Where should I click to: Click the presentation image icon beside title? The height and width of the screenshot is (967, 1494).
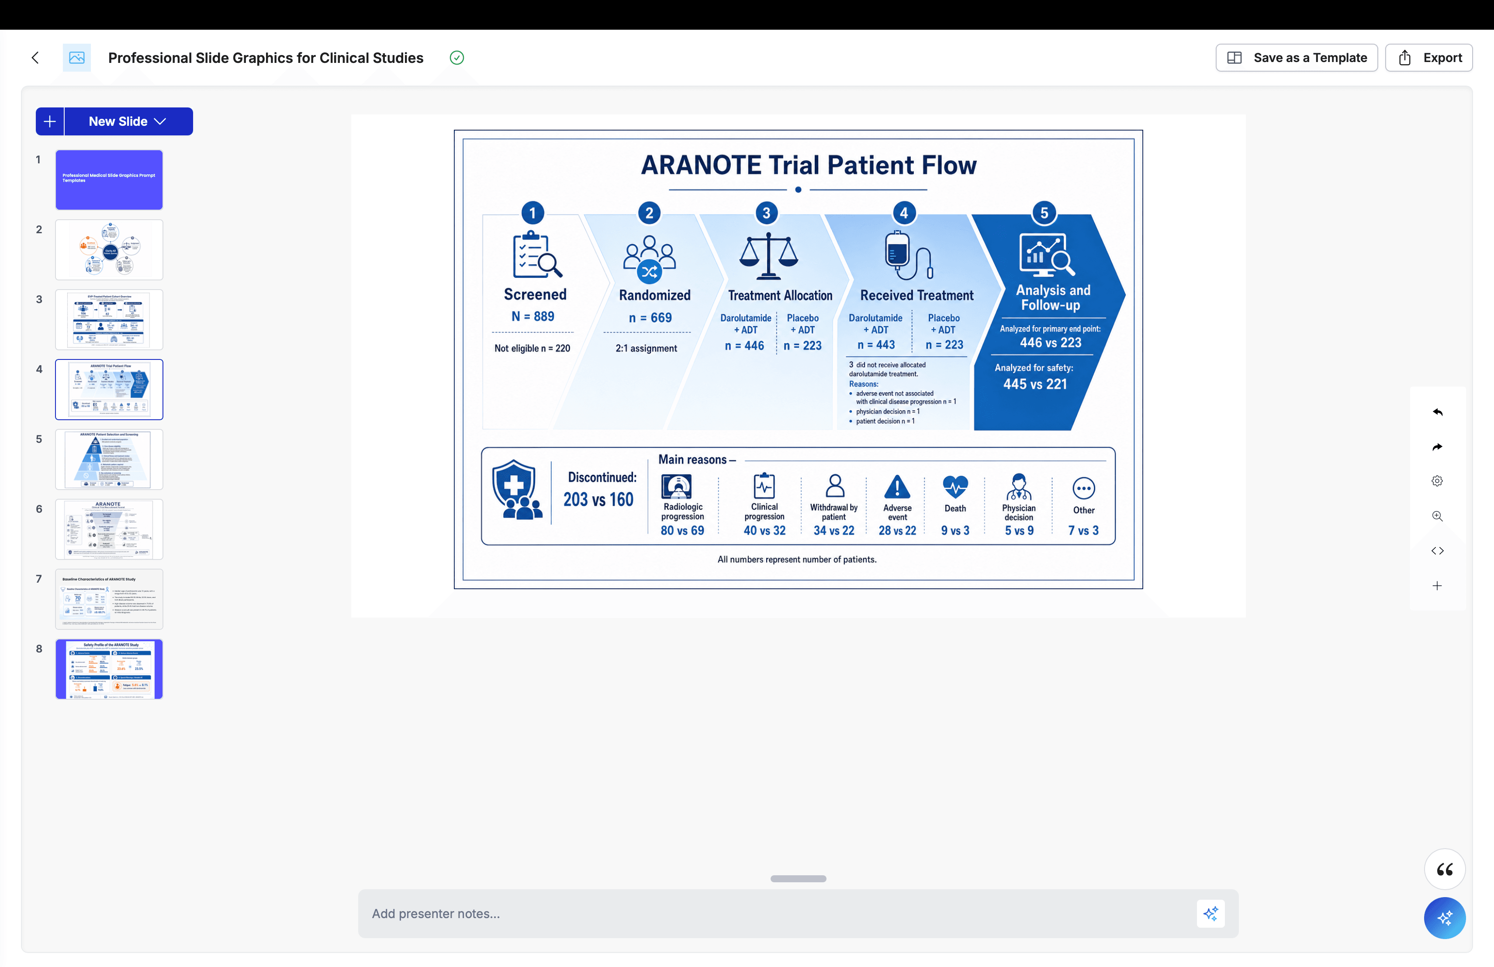coord(76,58)
